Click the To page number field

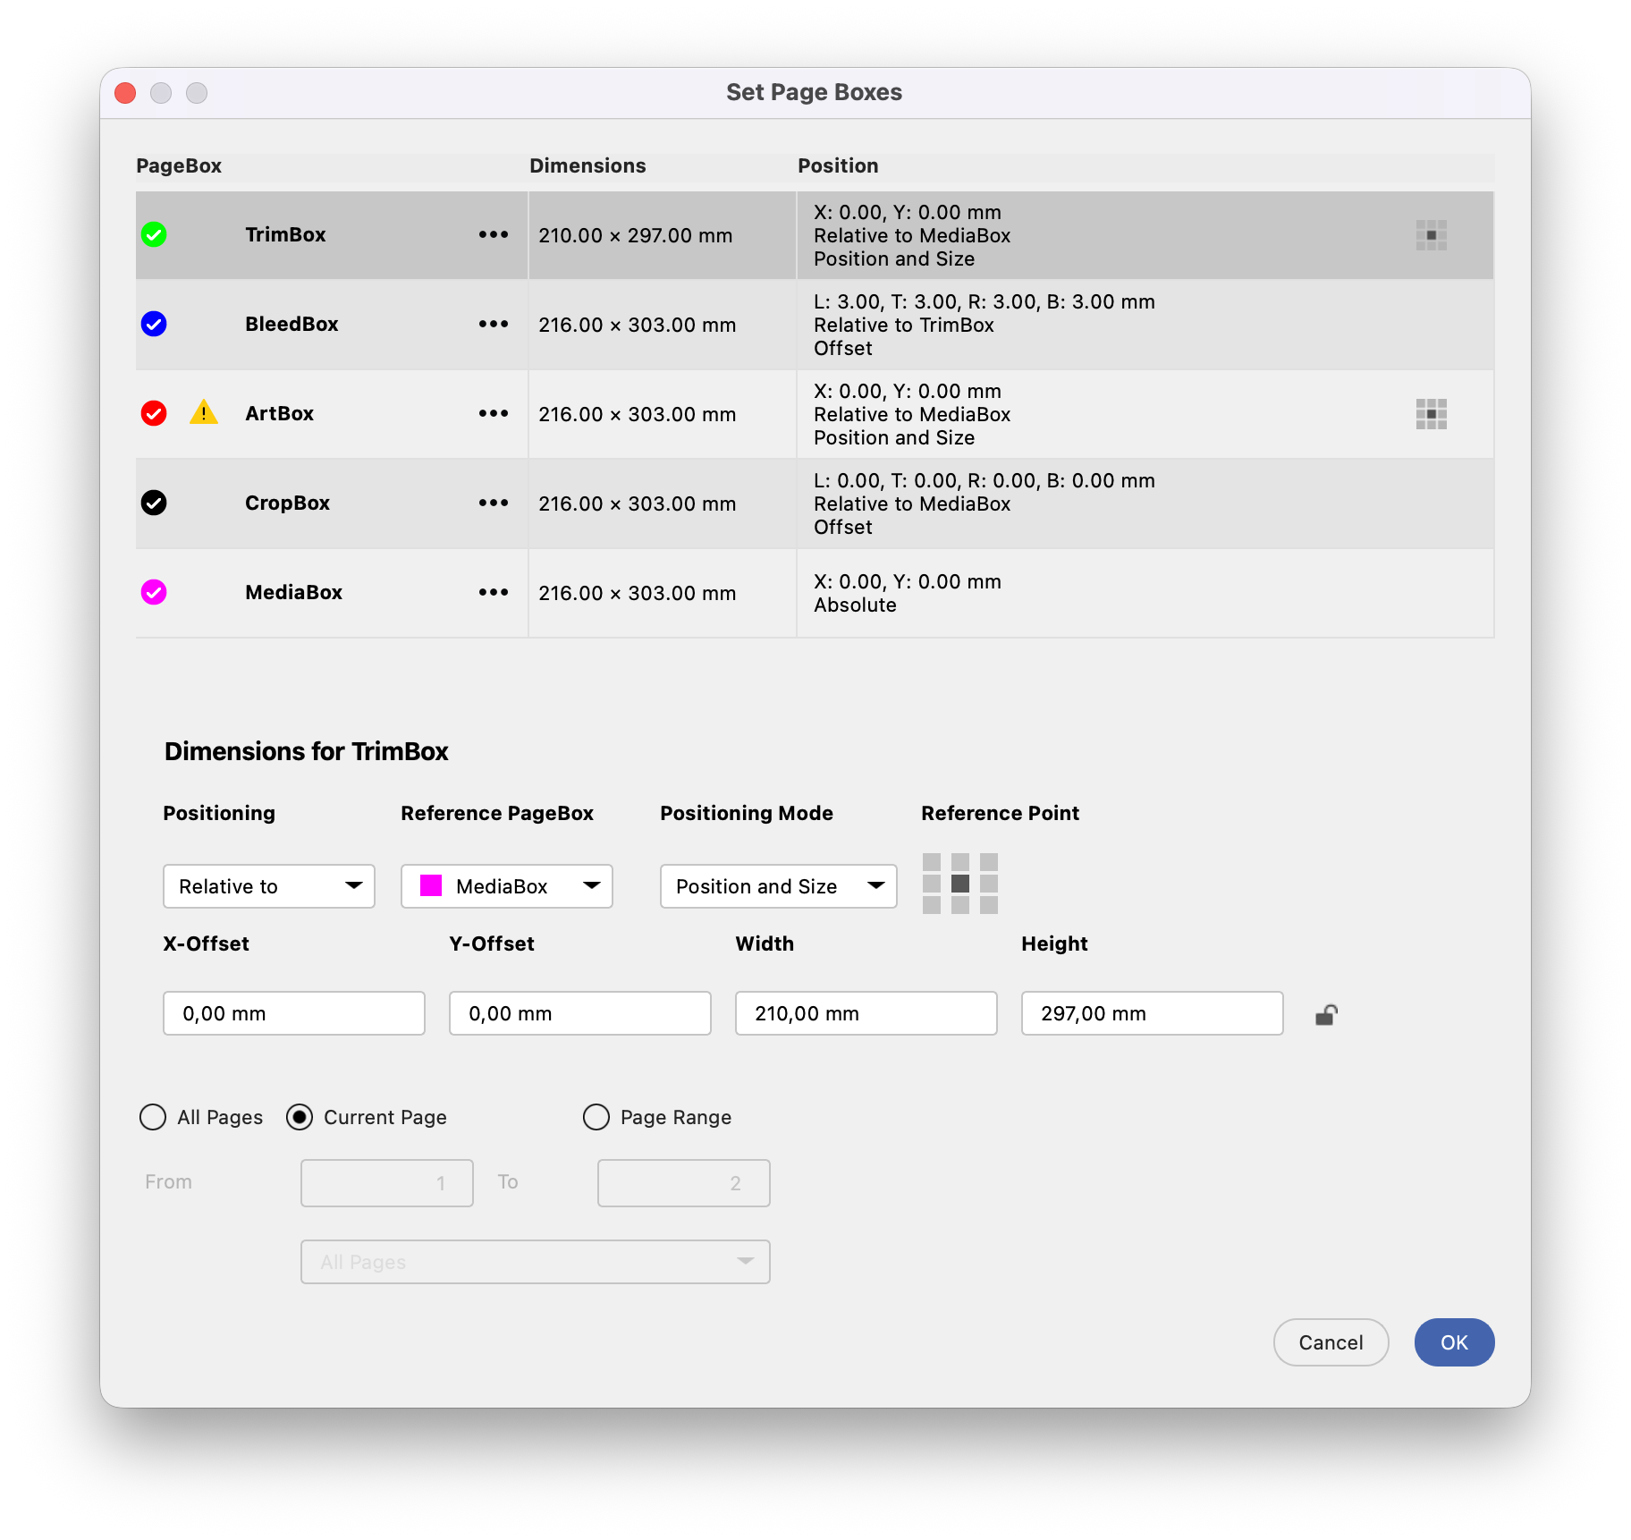(x=684, y=1183)
